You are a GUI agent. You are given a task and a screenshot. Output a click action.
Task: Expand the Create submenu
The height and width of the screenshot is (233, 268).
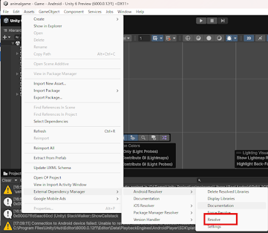72,19
